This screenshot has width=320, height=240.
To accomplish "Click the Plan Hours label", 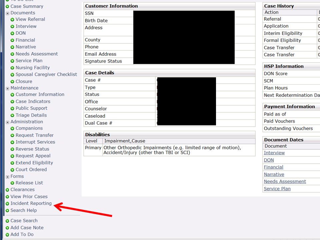I will [276, 88].
